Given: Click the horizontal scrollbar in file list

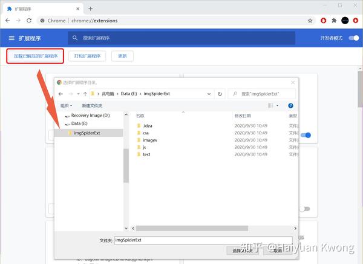Looking at the screenshot, I should (x=192, y=228).
